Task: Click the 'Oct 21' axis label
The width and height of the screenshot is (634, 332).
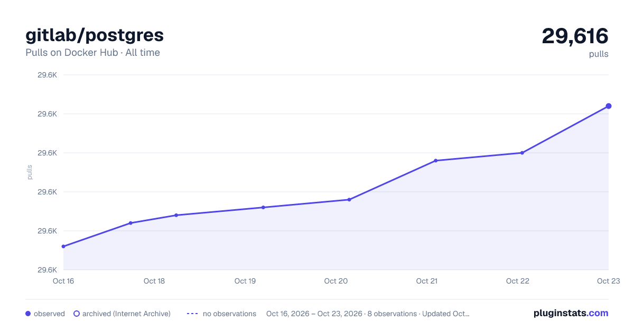Action: tap(427, 281)
